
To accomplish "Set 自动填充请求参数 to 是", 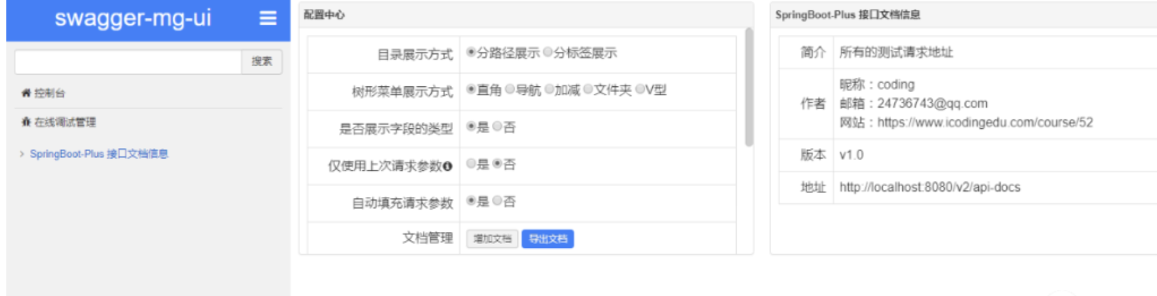I will coord(471,201).
